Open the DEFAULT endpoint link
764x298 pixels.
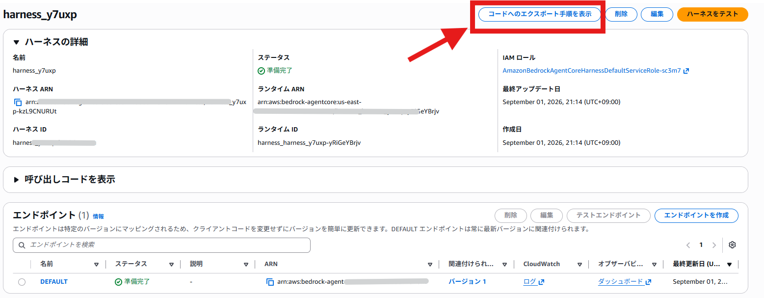click(x=54, y=282)
